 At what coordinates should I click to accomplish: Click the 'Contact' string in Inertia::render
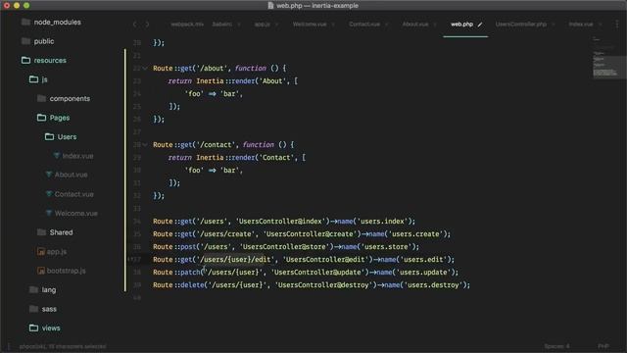pos(277,157)
